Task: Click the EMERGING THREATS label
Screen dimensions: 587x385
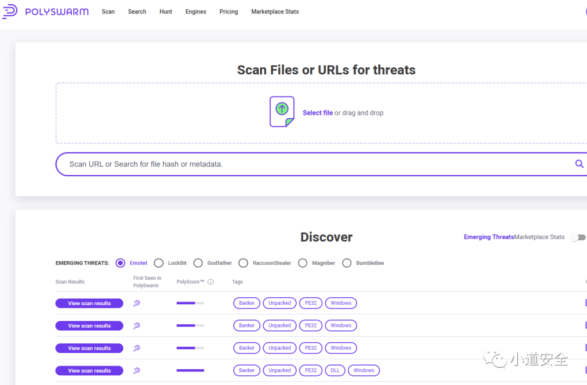Action: [83, 263]
